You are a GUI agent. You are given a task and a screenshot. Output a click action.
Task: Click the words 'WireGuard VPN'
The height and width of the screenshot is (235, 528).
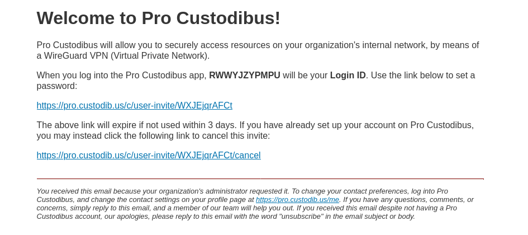(x=76, y=55)
